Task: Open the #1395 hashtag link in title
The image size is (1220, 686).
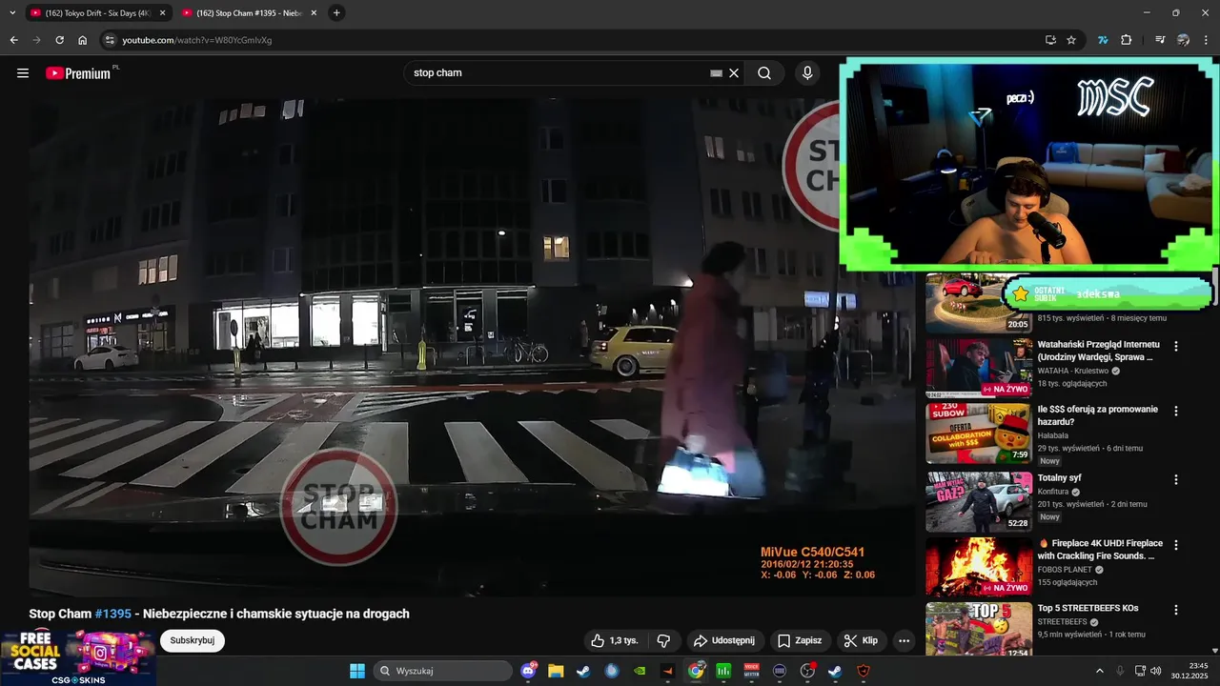Action: (113, 614)
